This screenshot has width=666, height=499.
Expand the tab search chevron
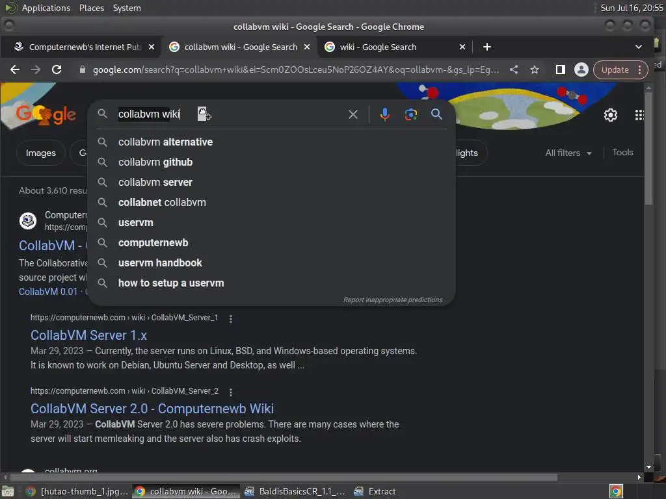click(x=639, y=47)
